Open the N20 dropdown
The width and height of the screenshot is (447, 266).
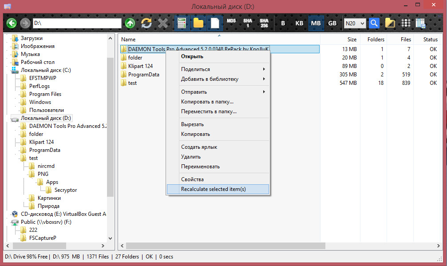tap(355, 24)
